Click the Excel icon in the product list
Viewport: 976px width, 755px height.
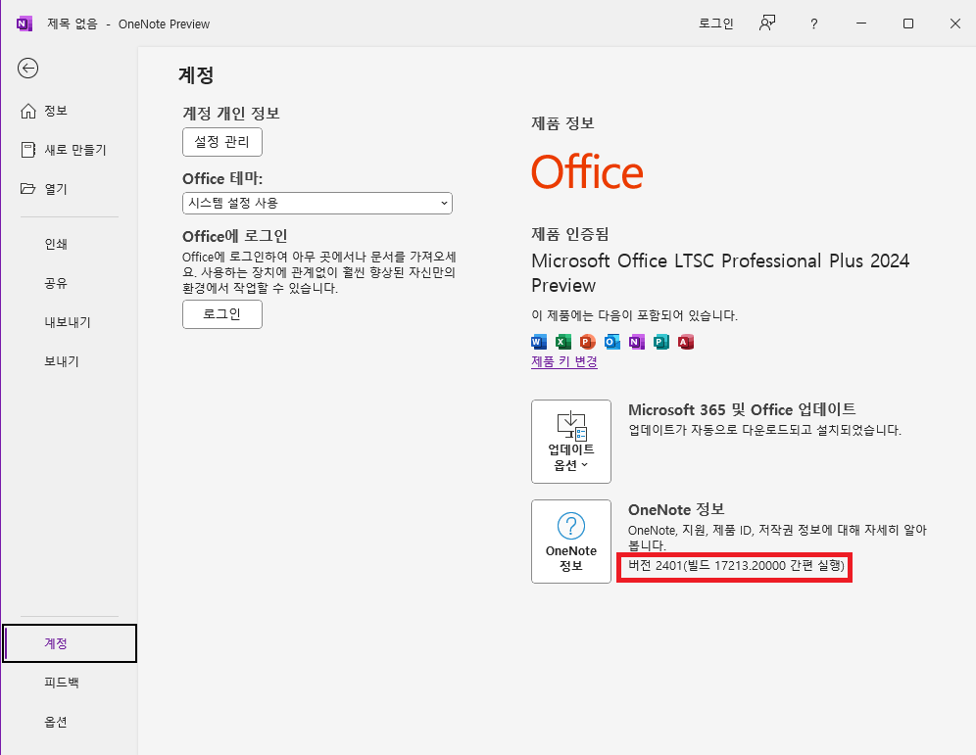563,342
